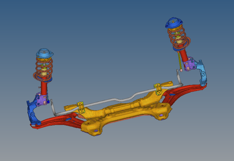Pick the light blue right steering knuckle

[202, 73]
